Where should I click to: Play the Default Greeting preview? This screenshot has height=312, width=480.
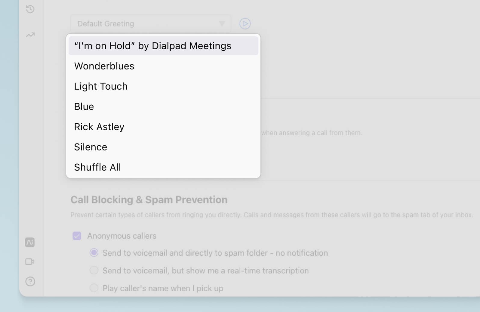(245, 23)
